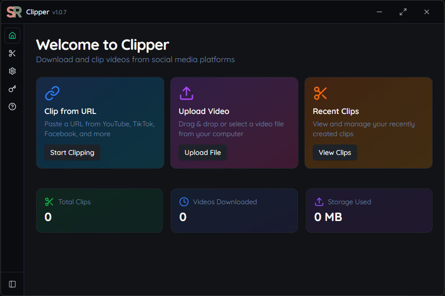
Task: Open Settings via the gear icon
Action: point(12,71)
